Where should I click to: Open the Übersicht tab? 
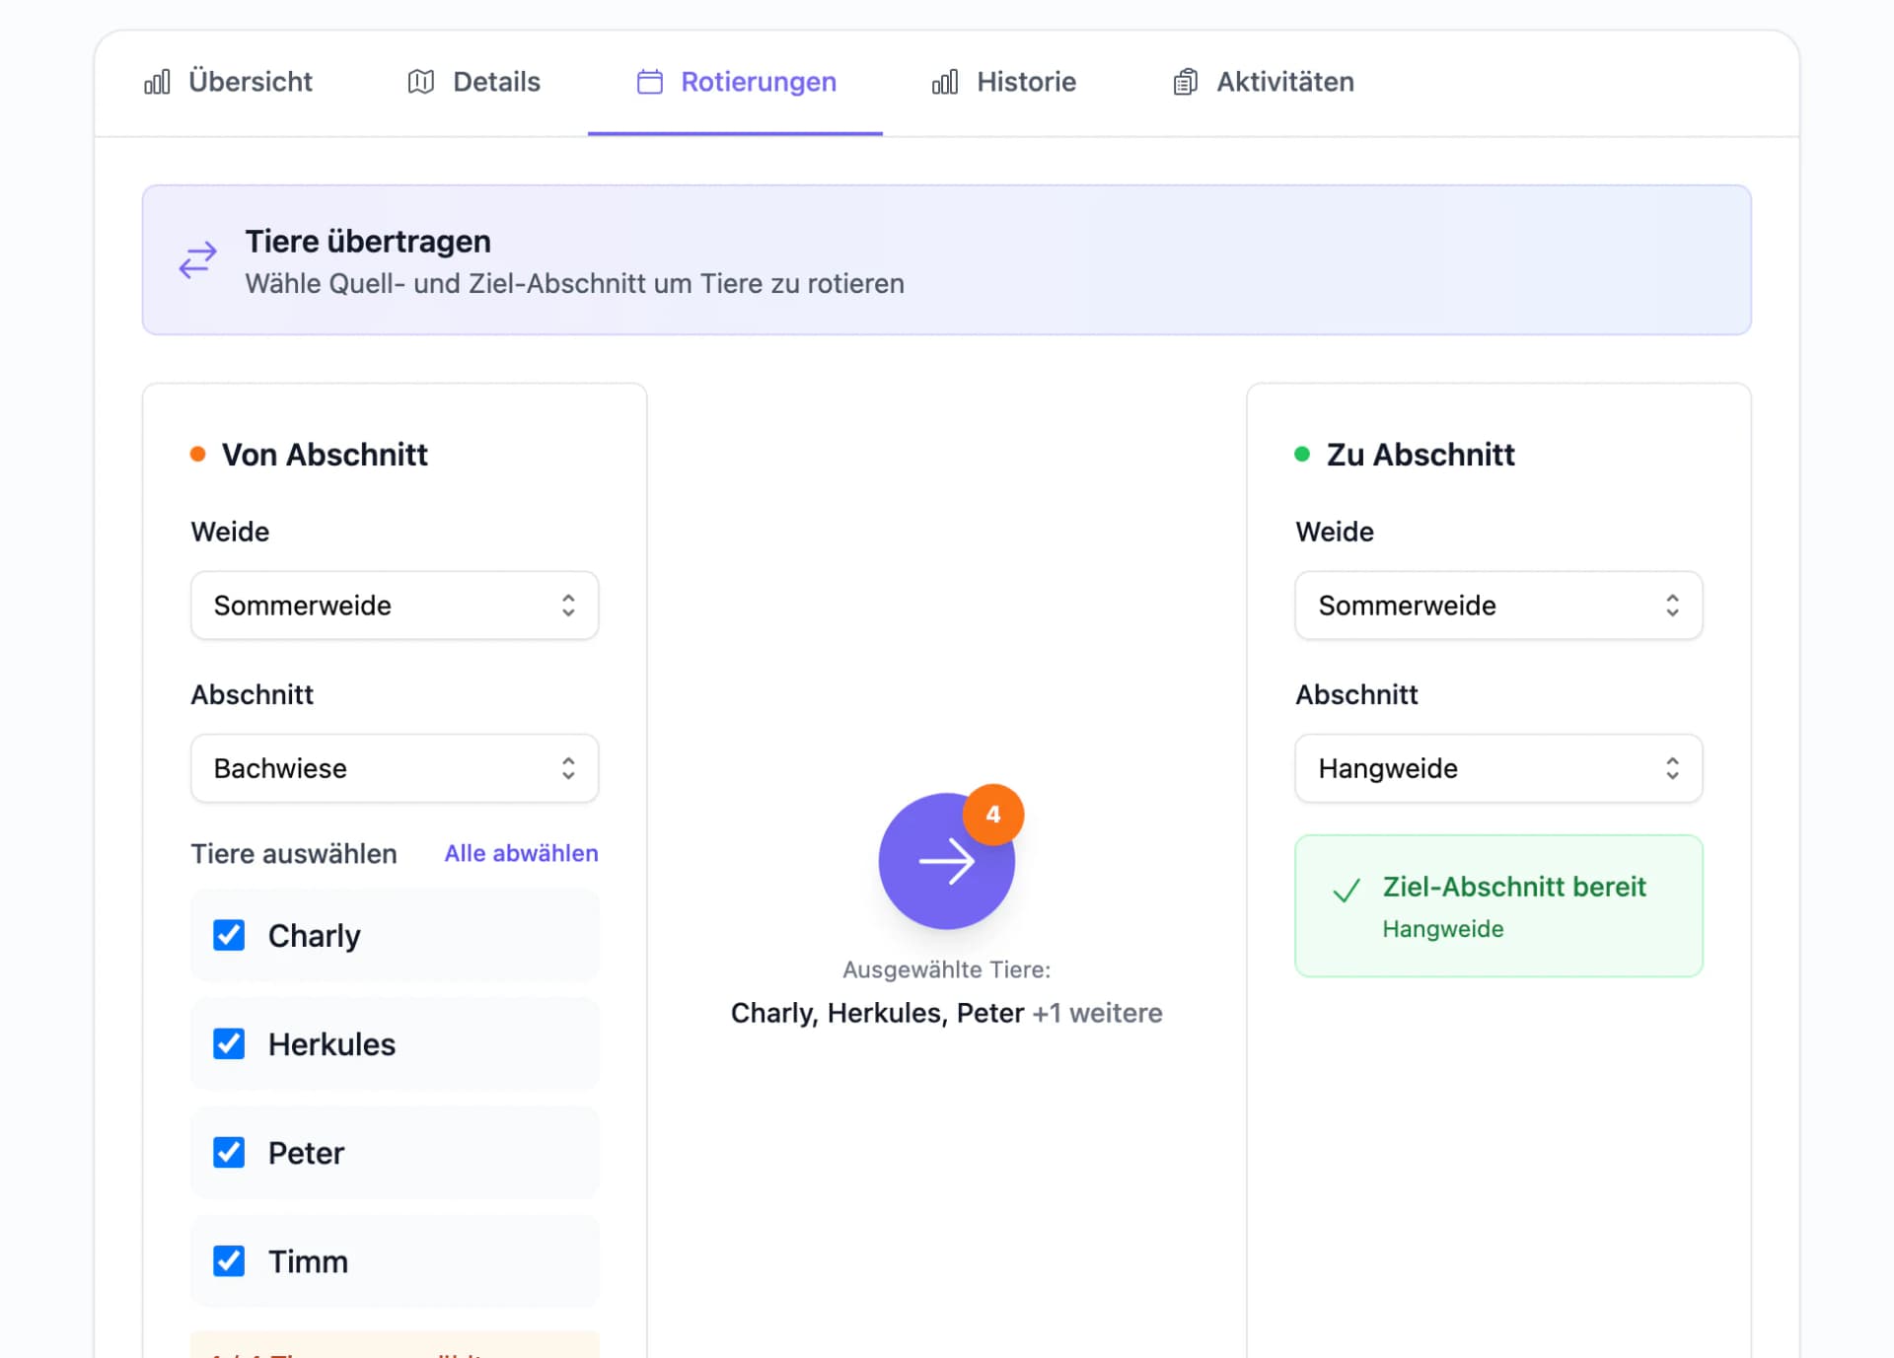point(228,82)
